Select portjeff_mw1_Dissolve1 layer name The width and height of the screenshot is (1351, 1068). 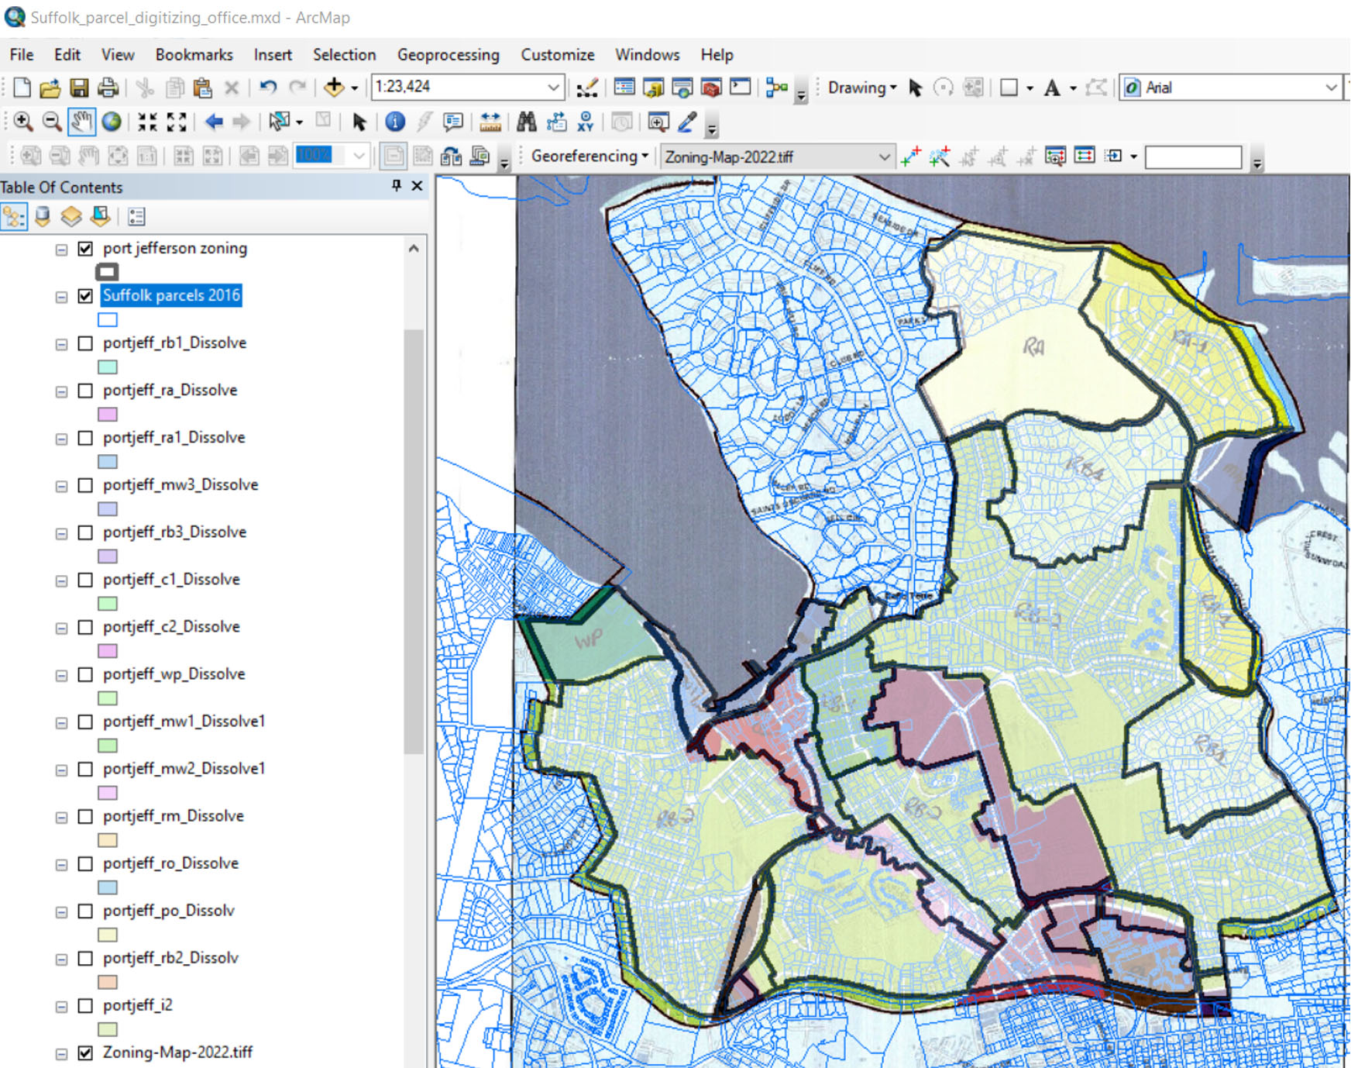point(184,722)
